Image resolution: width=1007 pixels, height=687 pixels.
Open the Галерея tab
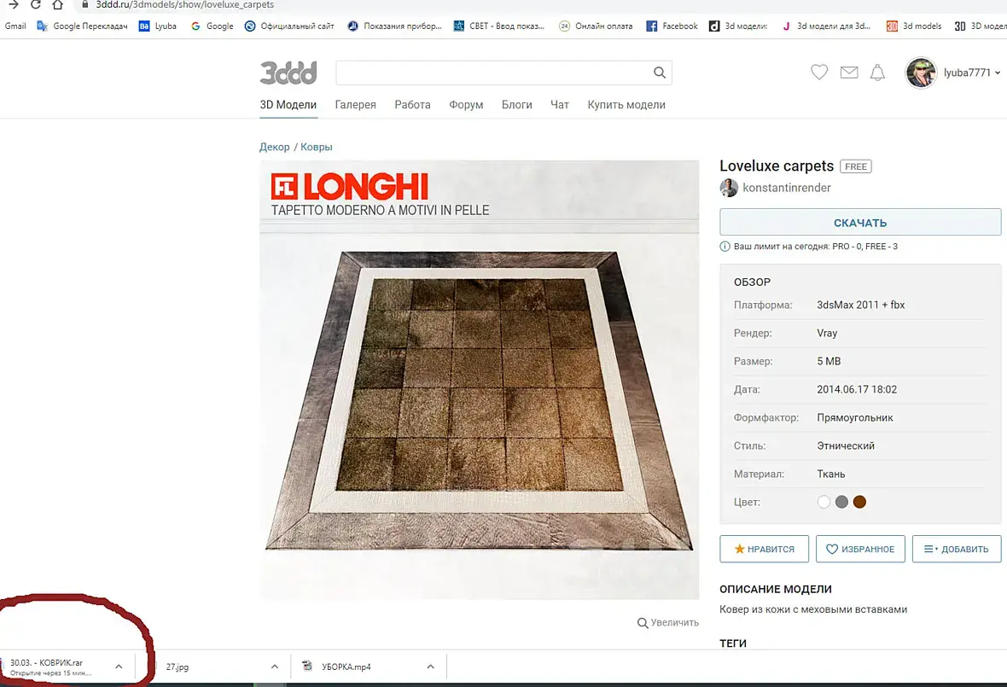pyautogui.click(x=355, y=105)
